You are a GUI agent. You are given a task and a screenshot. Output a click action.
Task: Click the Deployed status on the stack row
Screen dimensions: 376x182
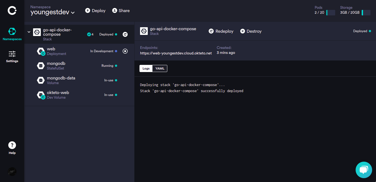coord(106,34)
